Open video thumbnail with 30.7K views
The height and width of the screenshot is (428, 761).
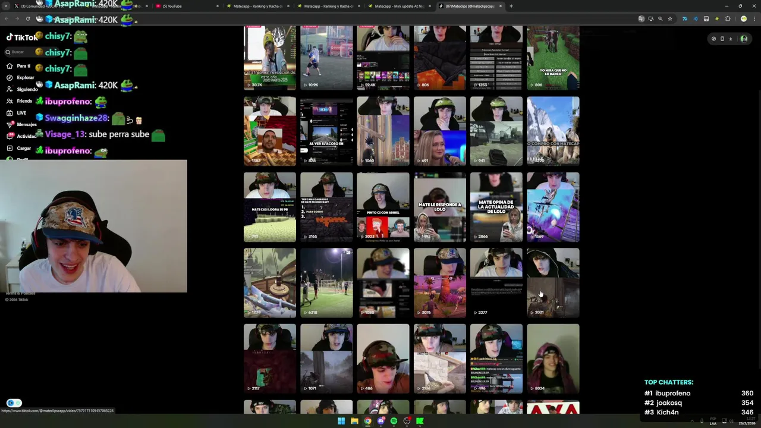pyautogui.click(x=269, y=57)
